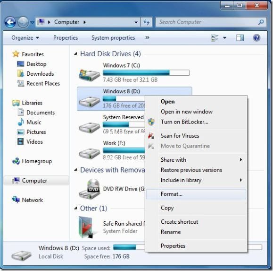Image resolution: width=273 pixels, height=271 pixels.
Task: Collapse the Hard Disk Drives group
Action: click(x=75, y=54)
